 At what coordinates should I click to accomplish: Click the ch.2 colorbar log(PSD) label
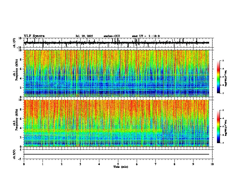coord(226,128)
